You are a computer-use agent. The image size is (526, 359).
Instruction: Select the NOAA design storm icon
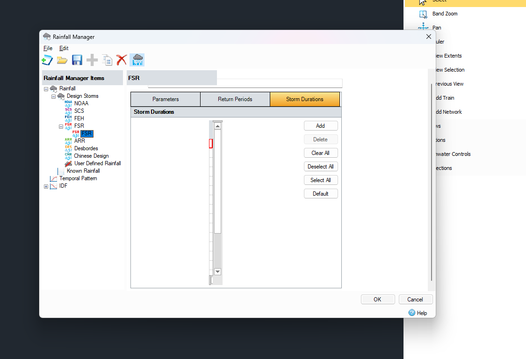[x=68, y=103]
